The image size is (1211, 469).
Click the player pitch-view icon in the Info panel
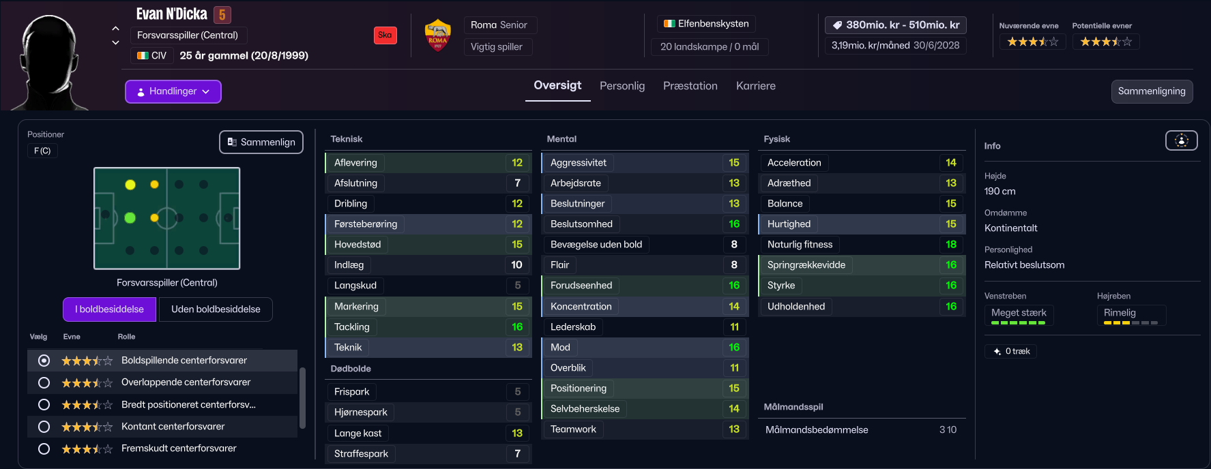click(1181, 140)
